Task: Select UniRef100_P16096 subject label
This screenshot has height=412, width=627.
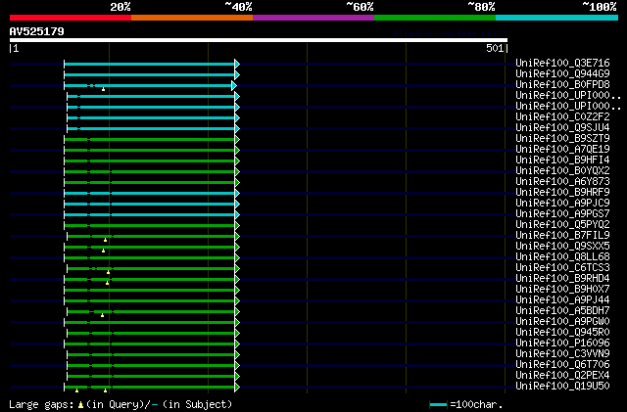Action: [x=562, y=343]
